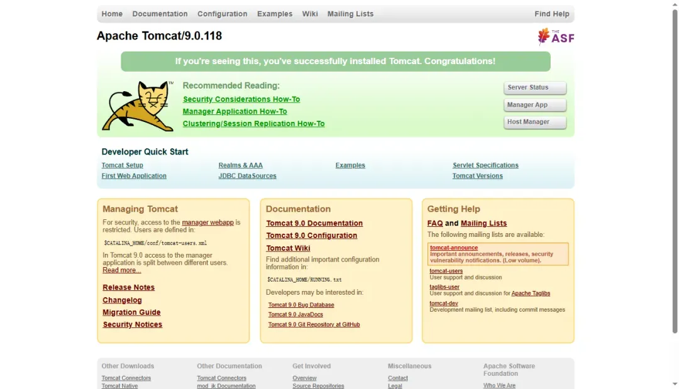Open Security Considerations How-To link
This screenshot has width=679, height=389.
click(241, 99)
